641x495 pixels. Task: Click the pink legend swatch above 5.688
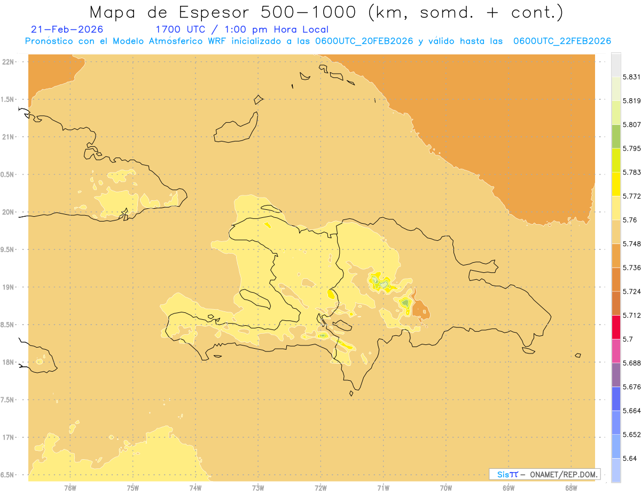(x=616, y=351)
